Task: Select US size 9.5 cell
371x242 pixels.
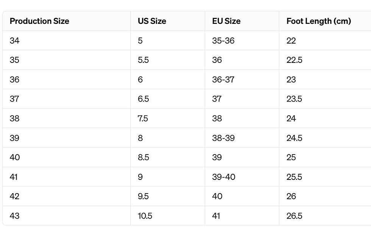Action: [x=167, y=196]
